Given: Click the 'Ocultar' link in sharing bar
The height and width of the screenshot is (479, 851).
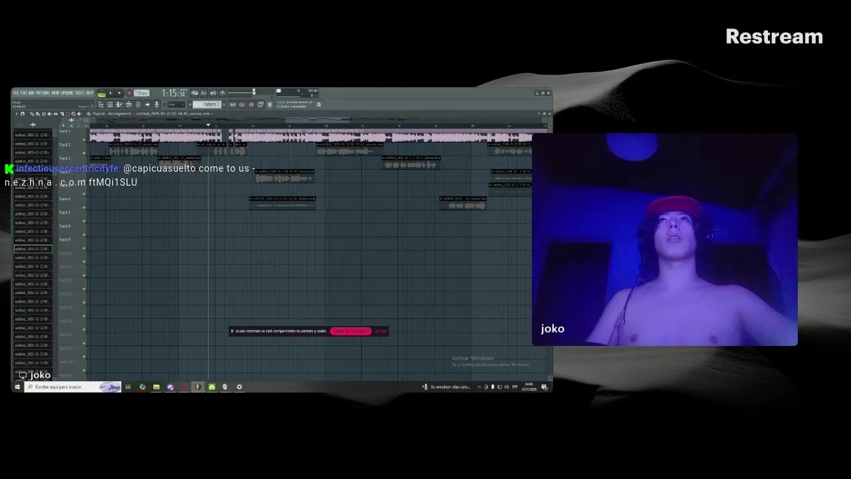Looking at the screenshot, I should (380, 331).
